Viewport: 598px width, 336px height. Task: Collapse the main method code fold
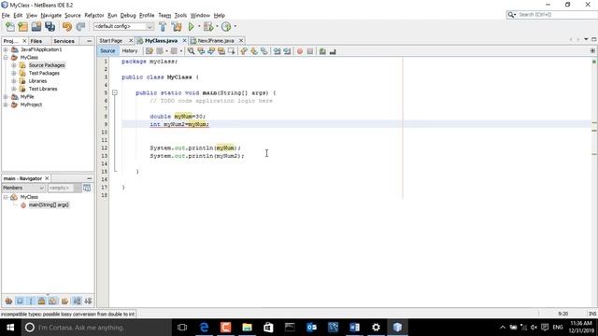click(x=115, y=92)
